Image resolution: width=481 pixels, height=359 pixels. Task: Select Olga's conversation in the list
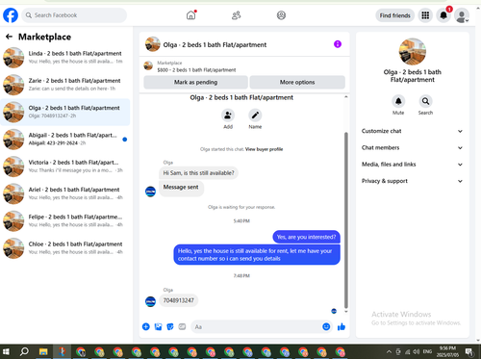[x=65, y=112]
